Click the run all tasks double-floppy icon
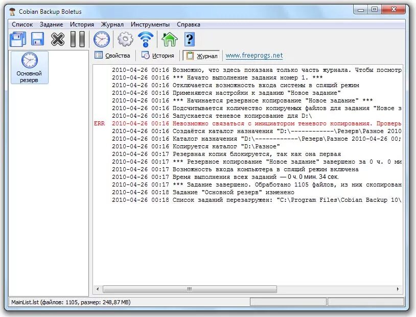 pyautogui.click(x=18, y=39)
